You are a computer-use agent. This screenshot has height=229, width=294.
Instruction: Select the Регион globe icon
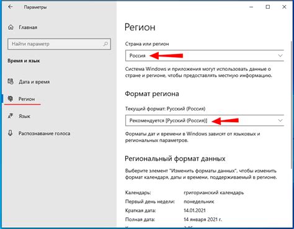pos(11,99)
